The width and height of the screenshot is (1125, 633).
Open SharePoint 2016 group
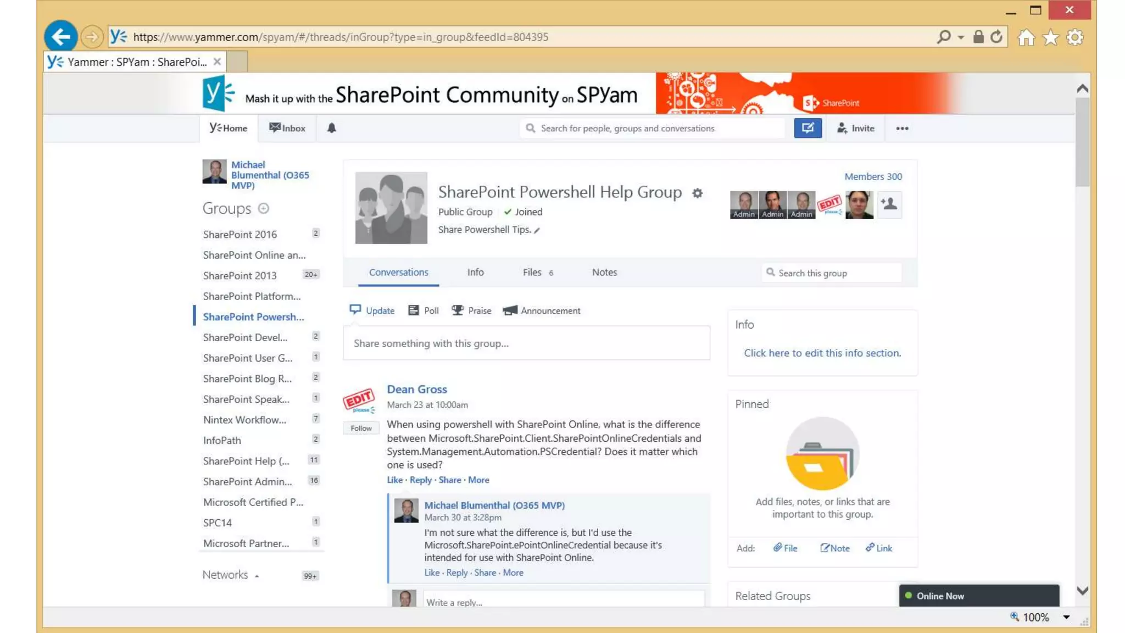[x=240, y=234]
